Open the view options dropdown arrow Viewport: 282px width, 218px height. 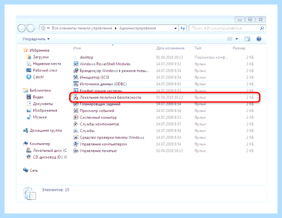pyautogui.click(x=237, y=39)
